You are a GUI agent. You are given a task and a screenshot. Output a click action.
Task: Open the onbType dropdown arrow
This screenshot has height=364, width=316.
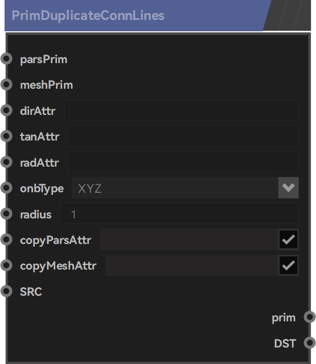click(288, 188)
